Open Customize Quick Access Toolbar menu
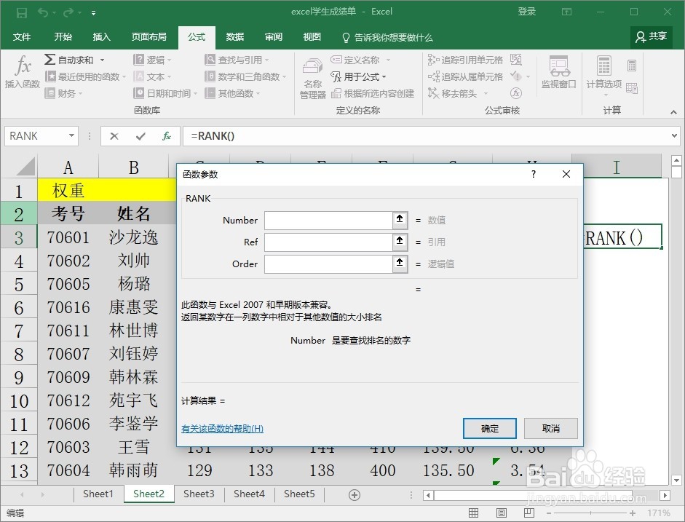Image resolution: width=685 pixels, height=522 pixels. click(93, 13)
